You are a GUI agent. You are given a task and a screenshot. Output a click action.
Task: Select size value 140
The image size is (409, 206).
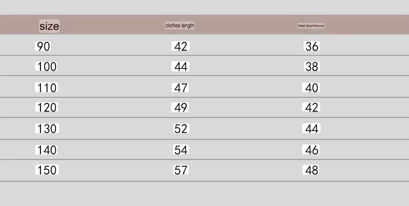(46, 150)
